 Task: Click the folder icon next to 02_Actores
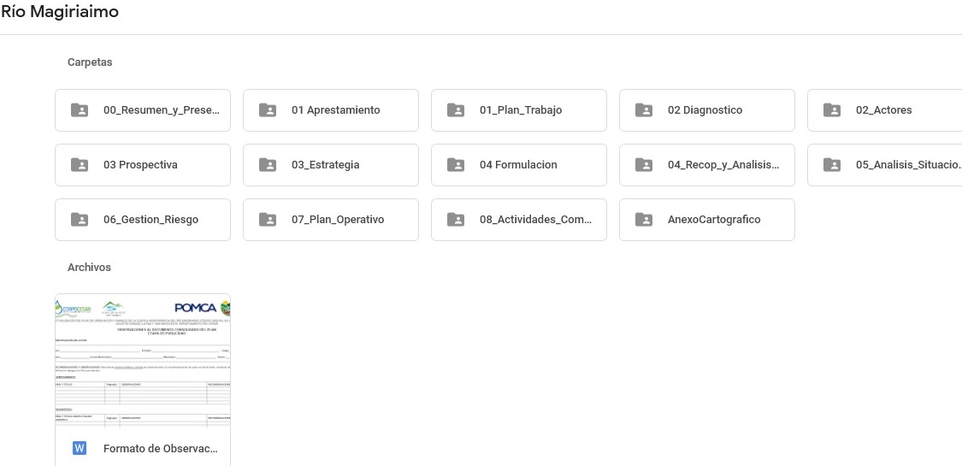[x=832, y=110]
